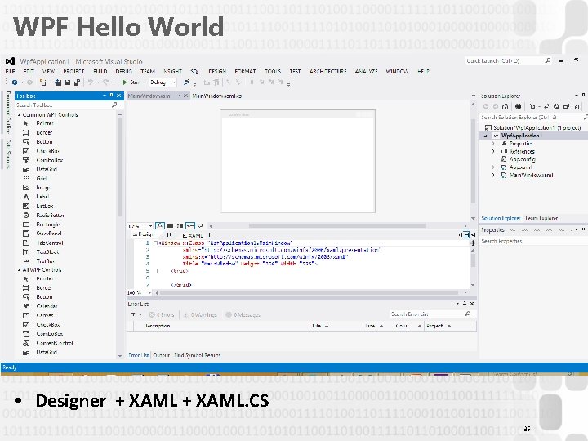
Task: Switch to the Find Symbol Results tab
Action: (x=198, y=354)
